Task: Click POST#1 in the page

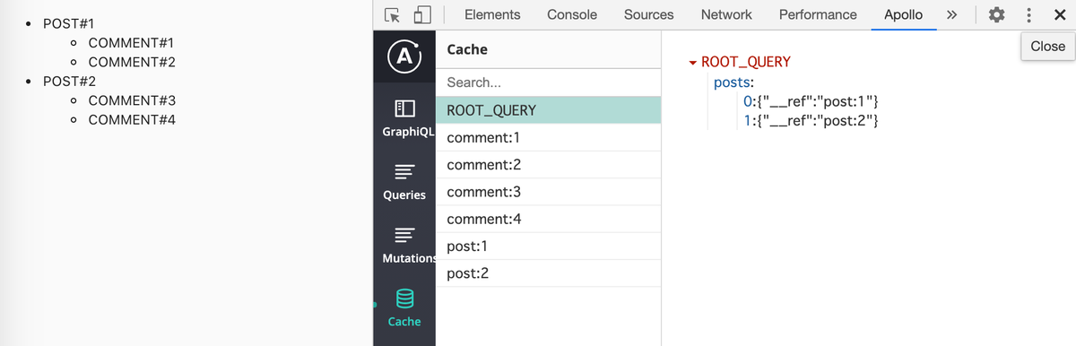Action: 68,23
